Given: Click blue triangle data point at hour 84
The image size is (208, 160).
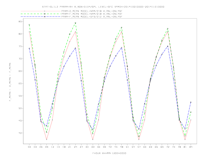Looking at the screenshot, I should (x=191, y=102).
